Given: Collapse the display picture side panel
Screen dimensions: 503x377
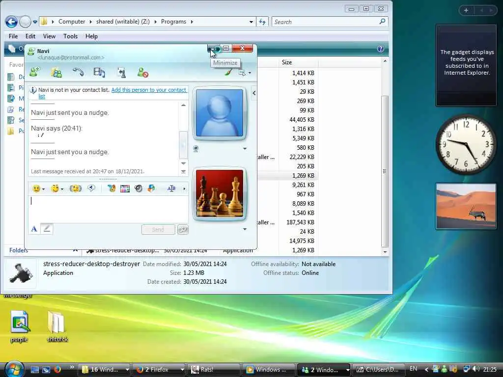Looking at the screenshot, I should 254,93.
